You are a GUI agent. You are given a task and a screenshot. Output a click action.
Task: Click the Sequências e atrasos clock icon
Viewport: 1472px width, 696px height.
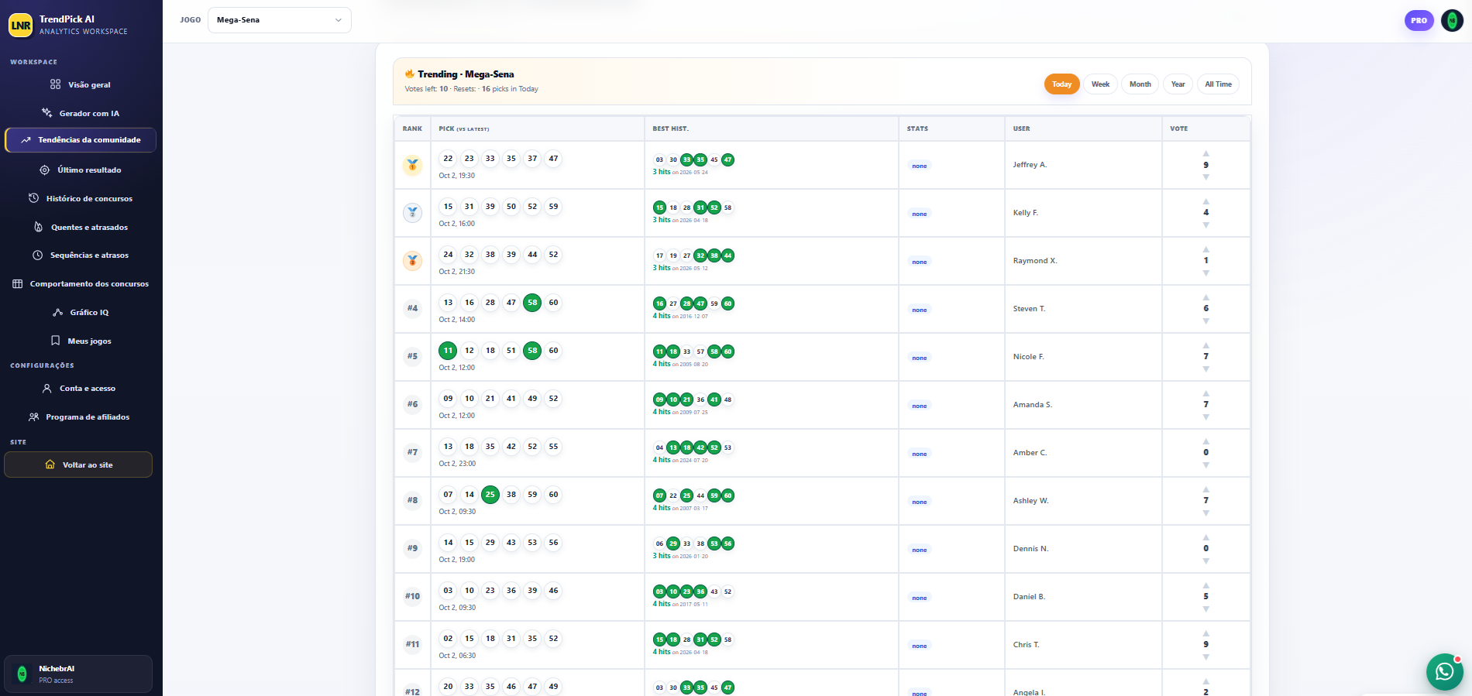click(38, 255)
